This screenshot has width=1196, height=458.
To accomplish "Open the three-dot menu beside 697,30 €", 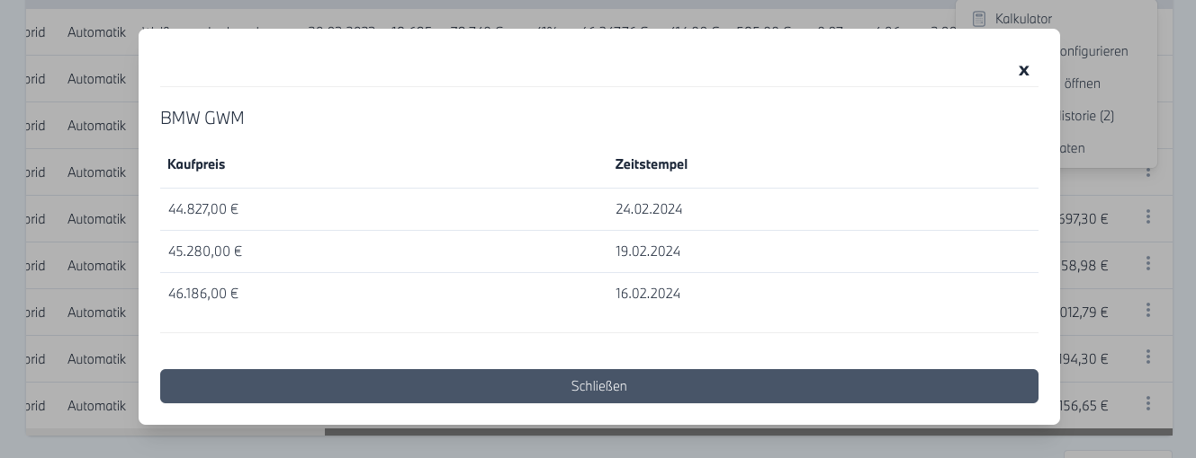I will 1148,217.
